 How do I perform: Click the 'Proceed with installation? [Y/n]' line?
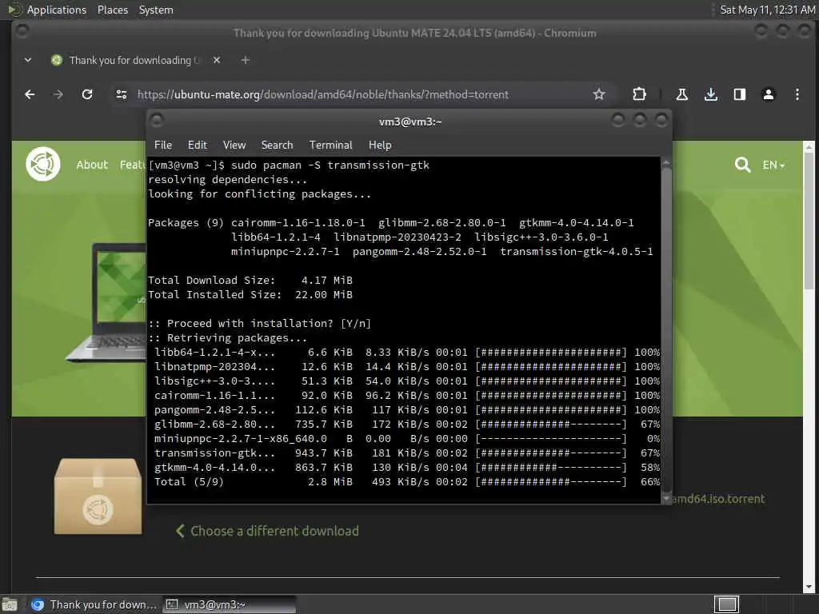pyautogui.click(x=260, y=323)
